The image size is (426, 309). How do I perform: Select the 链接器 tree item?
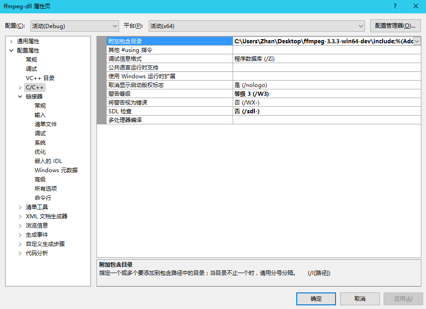click(x=34, y=97)
